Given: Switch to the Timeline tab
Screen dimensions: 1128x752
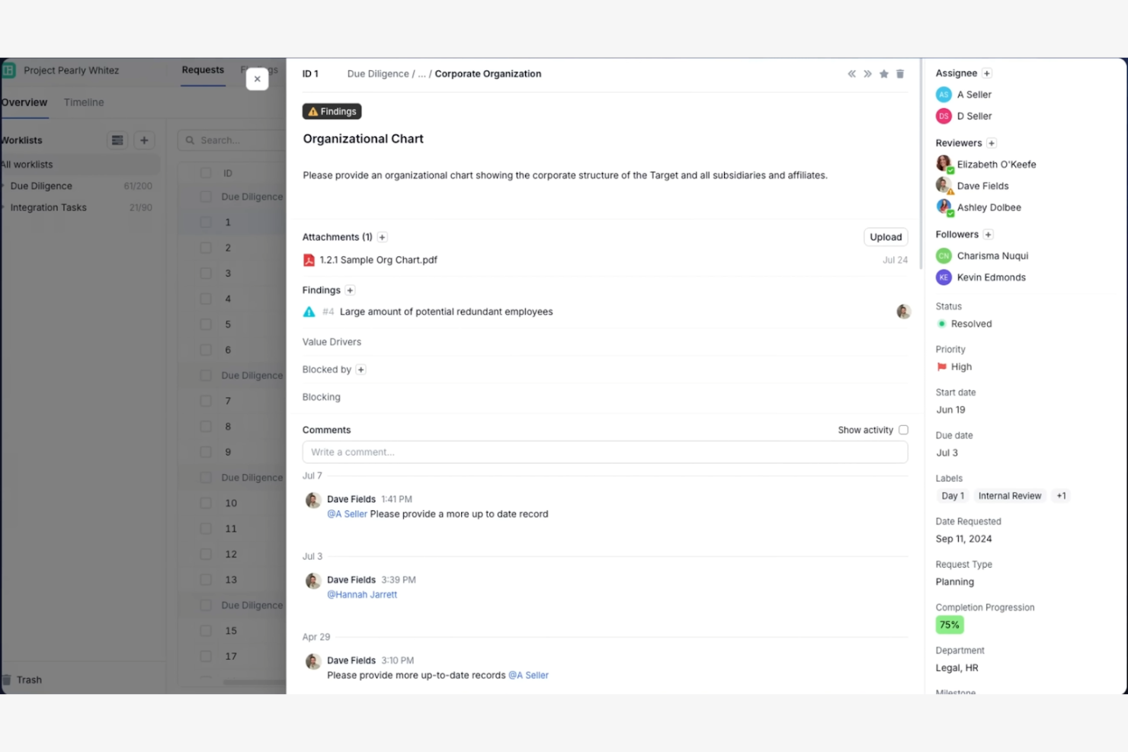Looking at the screenshot, I should [83, 102].
